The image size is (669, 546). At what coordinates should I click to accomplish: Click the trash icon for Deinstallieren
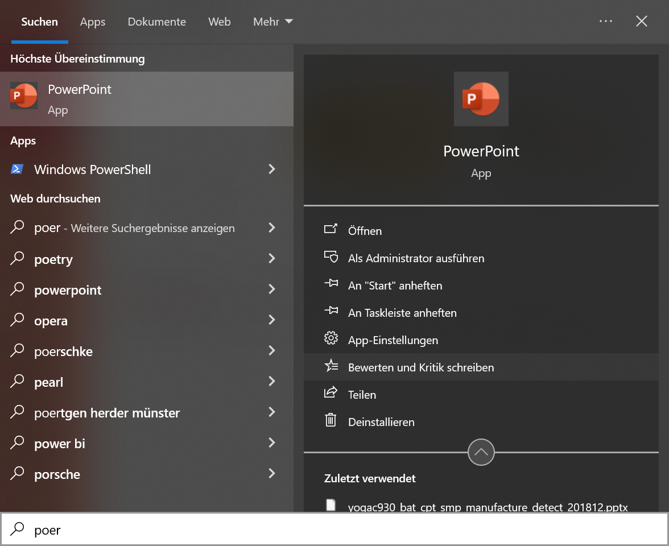coord(331,421)
